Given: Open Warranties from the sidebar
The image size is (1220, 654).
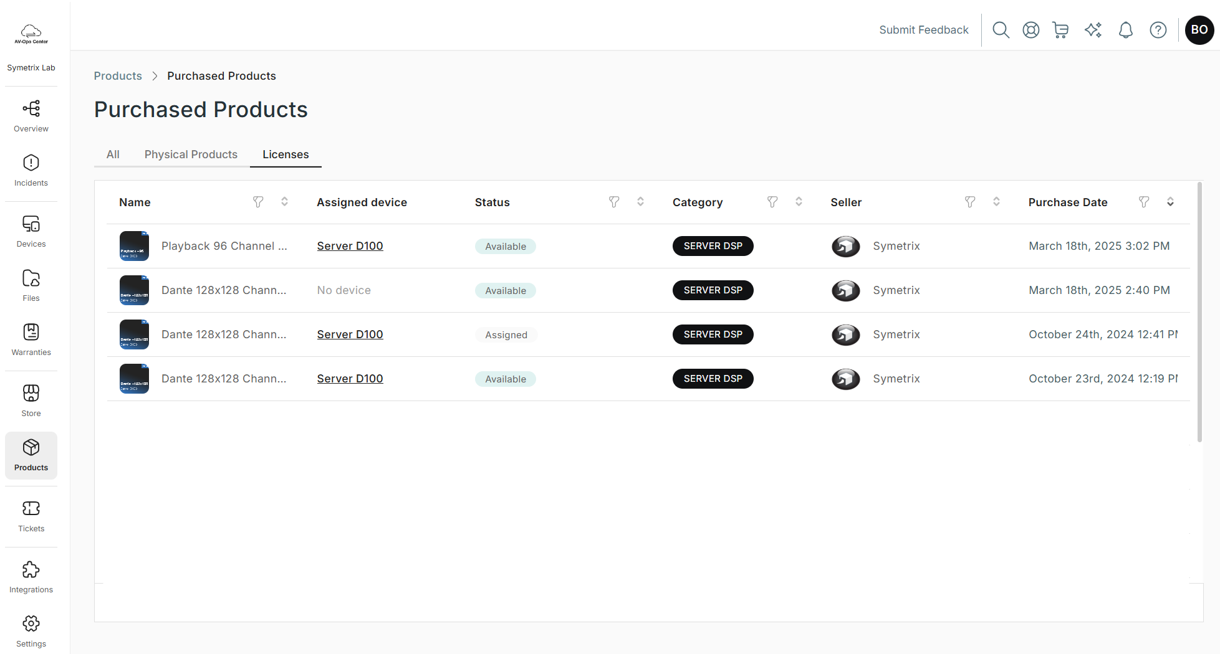Looking at the screenshot, I should click(31, 340).
